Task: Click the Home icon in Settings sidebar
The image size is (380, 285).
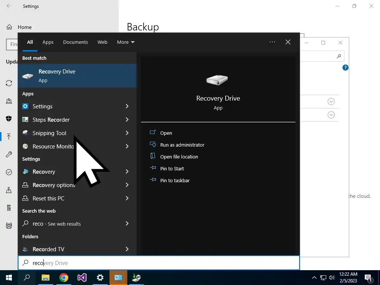Action: coord(9,27)
